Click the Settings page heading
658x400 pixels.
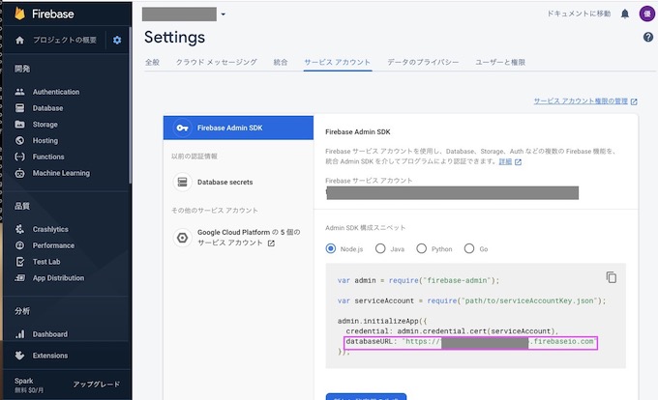point(174,38)
